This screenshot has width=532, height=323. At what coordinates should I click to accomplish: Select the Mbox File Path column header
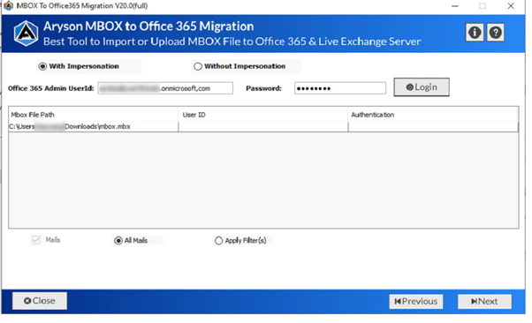point(94,115)
